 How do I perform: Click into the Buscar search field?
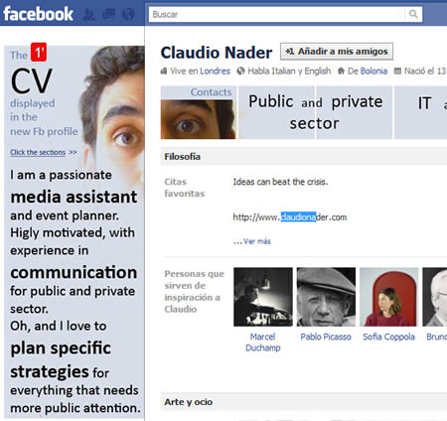(x=276, y=14)
